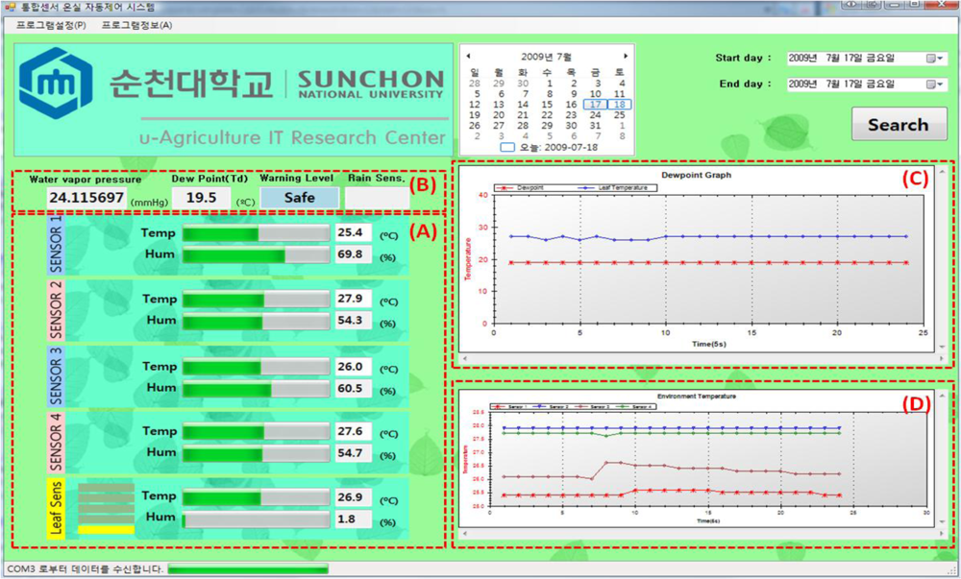Click the SENSOR 3 vertical label
Screen dimensions: 961x579
(x=56, y=376)
